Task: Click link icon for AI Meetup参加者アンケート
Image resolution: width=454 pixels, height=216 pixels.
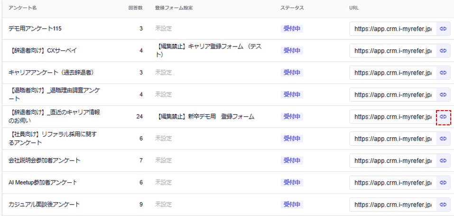Action: coord(443,182)
